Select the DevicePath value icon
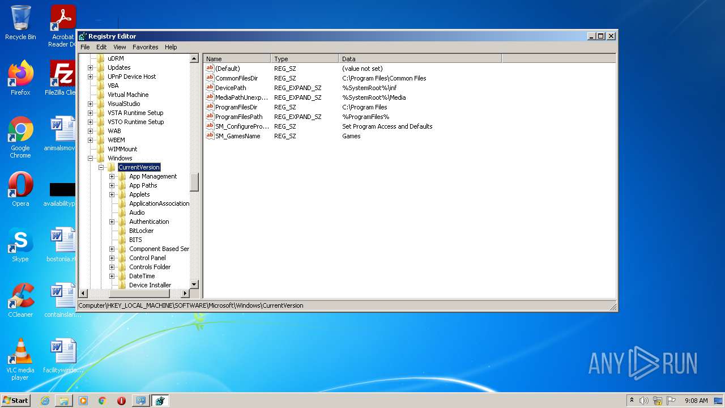Screen dimensions: 725x408 pyautogui.click(x=210, y=88)
